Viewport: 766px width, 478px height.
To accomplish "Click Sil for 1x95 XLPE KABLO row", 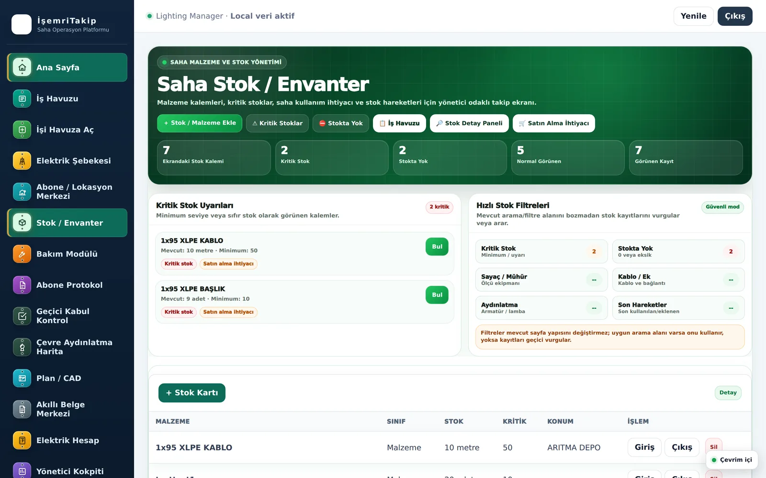I will click(x=714, y=447).
